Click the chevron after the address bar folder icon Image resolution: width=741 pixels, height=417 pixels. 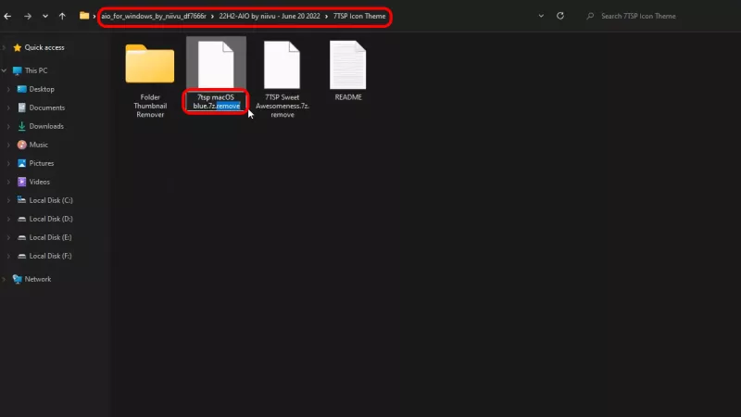[94, 16]
